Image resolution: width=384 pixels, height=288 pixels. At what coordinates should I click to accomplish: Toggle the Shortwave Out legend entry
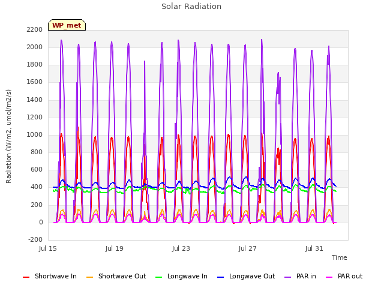pos(116,276)
